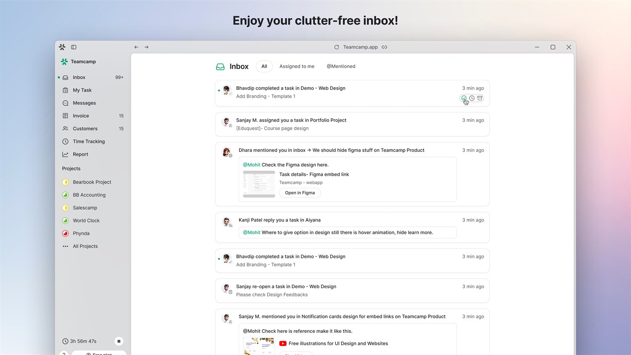Click the Teamcamp workspace name in sidebar
This screenshot has height=355, width=631.
(x=83, y=61)
